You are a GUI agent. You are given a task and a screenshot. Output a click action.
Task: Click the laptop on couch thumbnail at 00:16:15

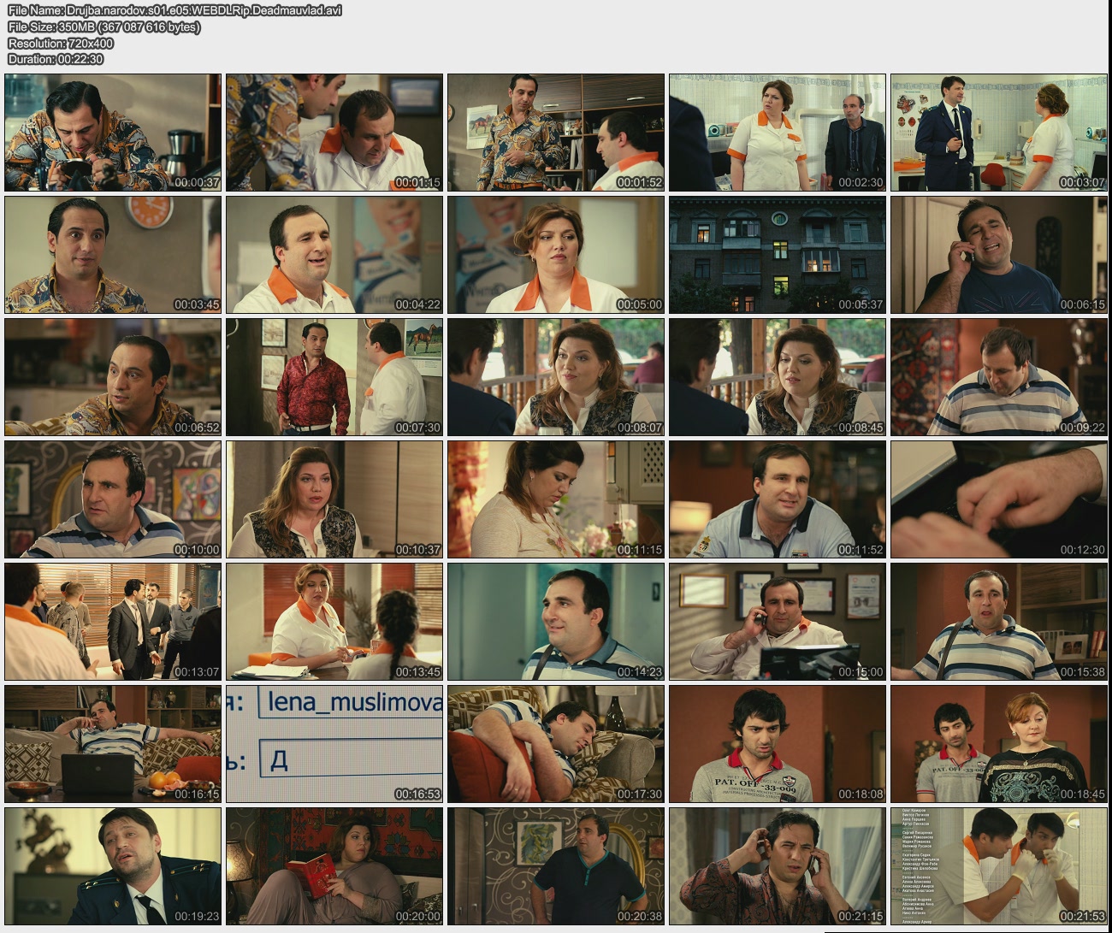pyautogui.click(x=113, y=743)
